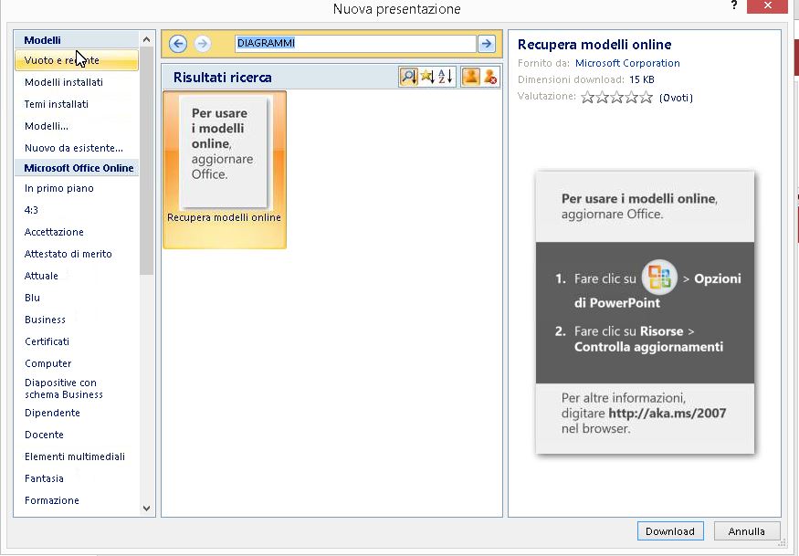Choose Nuovo da esistente... entry

coord(74,148)
